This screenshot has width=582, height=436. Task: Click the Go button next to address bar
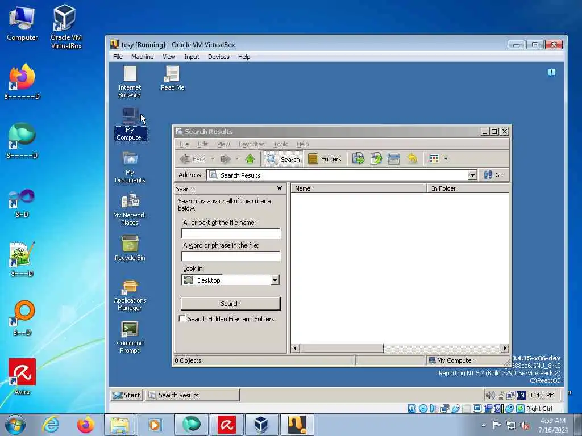493,175
